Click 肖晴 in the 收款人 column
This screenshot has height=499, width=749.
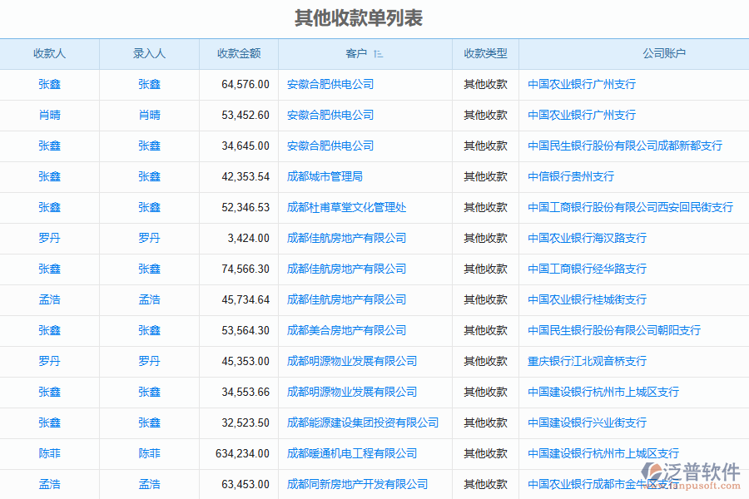pos(49,115)
